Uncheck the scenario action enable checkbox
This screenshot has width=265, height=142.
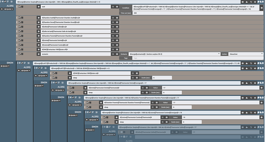point(20,54)
